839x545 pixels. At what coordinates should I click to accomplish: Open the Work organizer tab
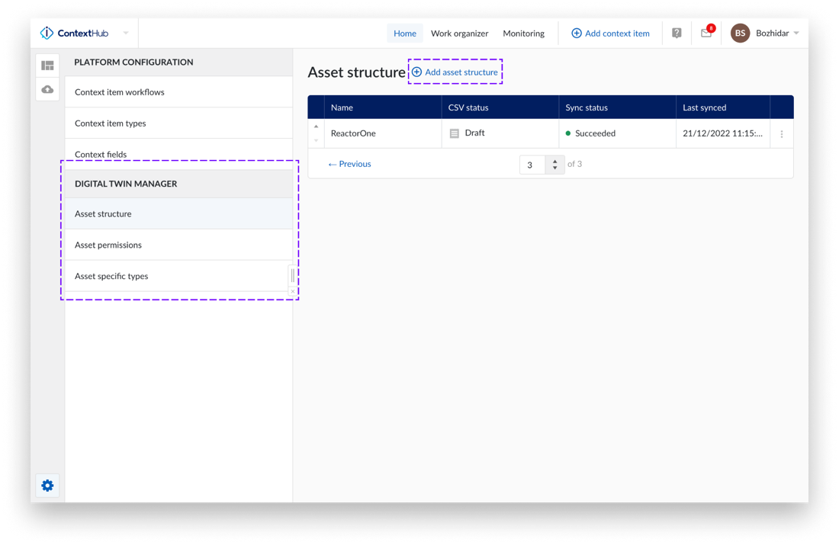pos(459,33)
